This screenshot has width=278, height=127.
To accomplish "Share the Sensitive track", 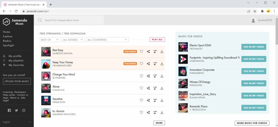I will click(148, 100).
